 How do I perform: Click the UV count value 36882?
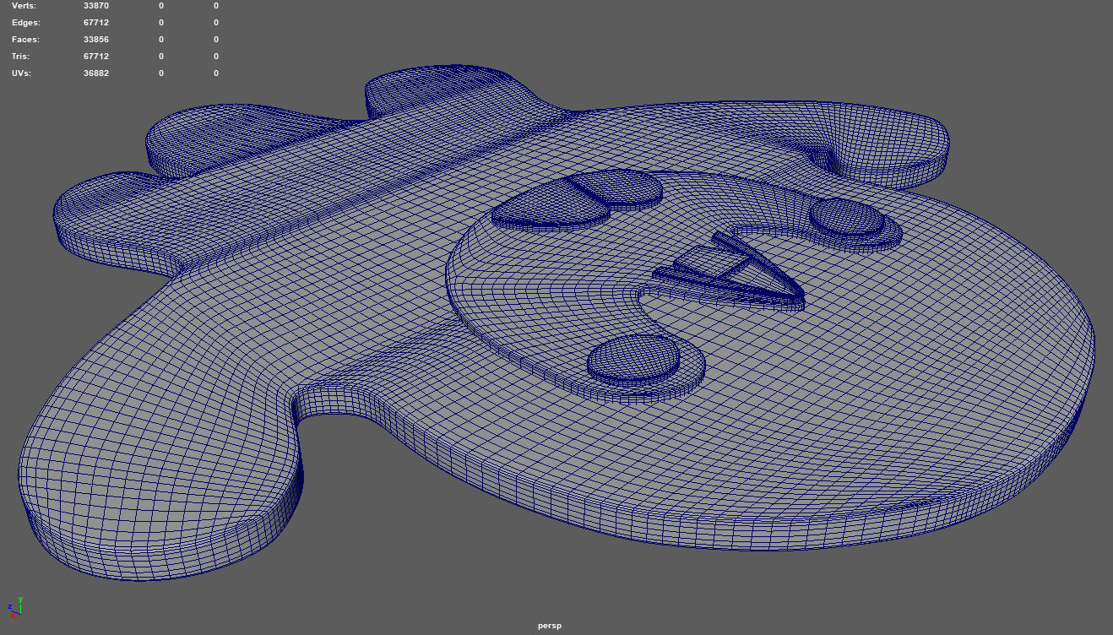[x=95, y=73]
